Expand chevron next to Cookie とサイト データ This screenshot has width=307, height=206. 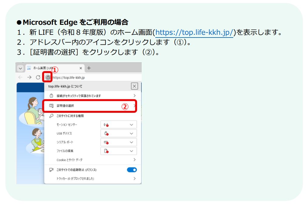click(134, 160)
